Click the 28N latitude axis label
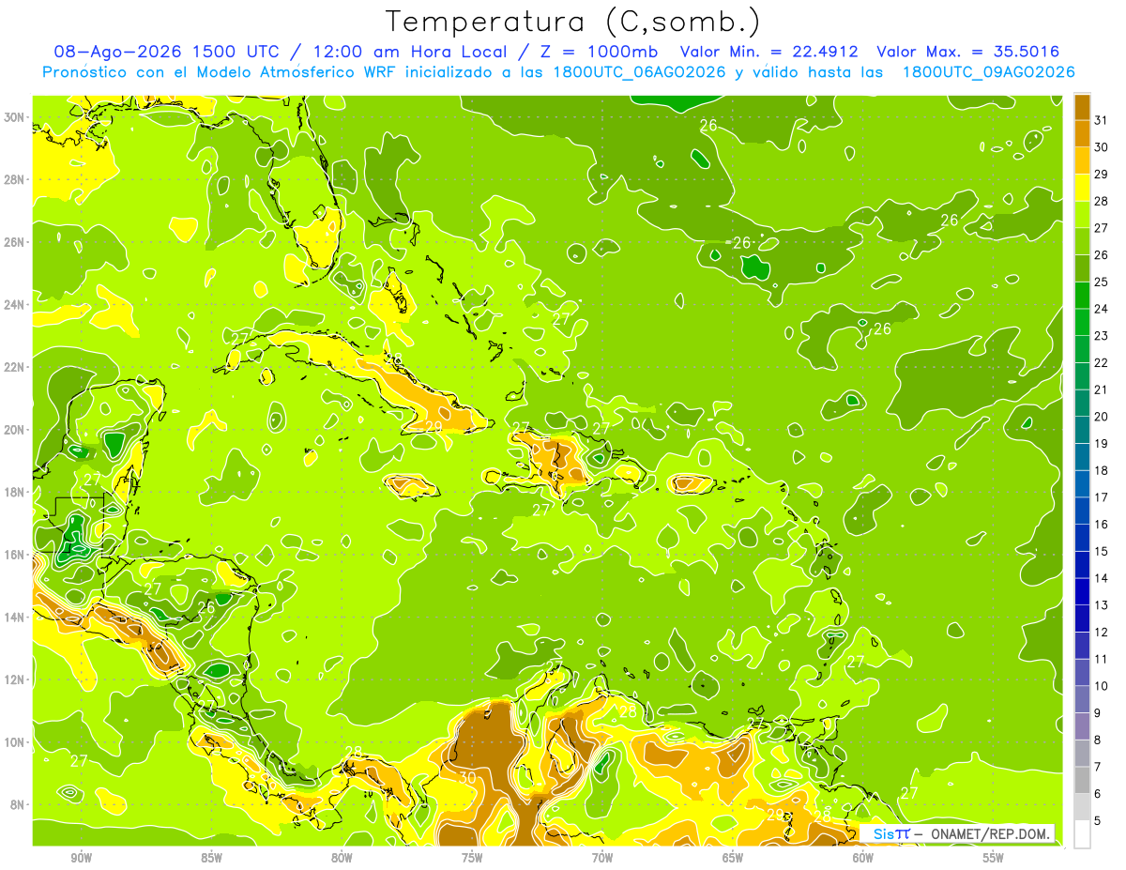The image size is (1126, 870). point(16,179)
